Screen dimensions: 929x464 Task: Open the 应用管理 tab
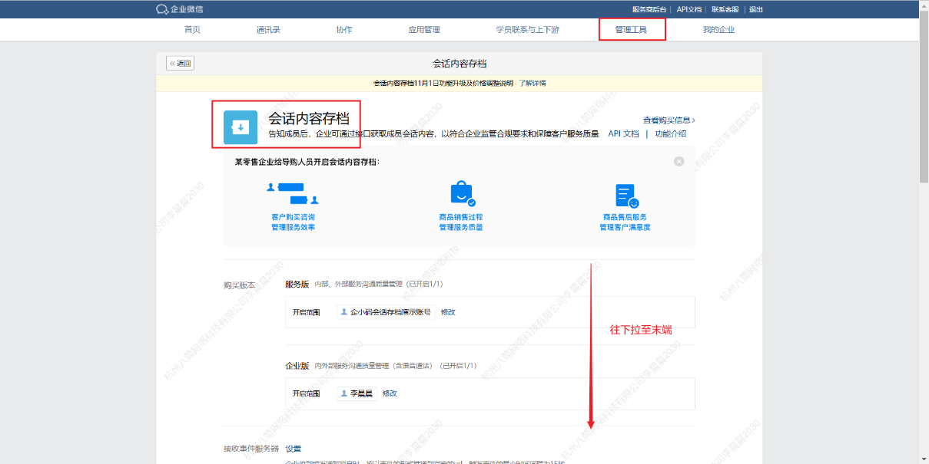[x=424, y=30]
